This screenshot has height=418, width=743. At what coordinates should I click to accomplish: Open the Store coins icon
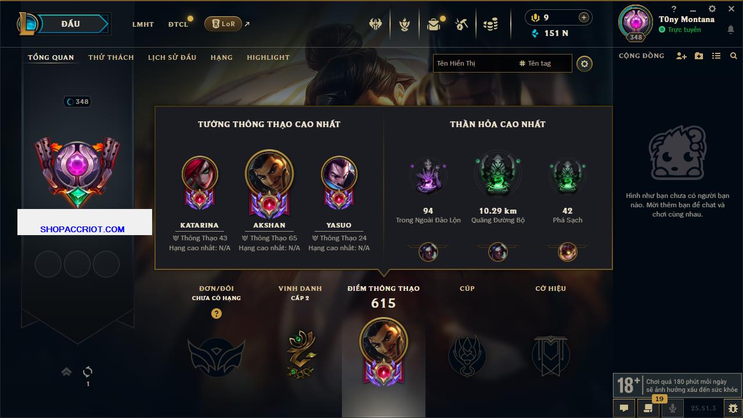(490, 24)
